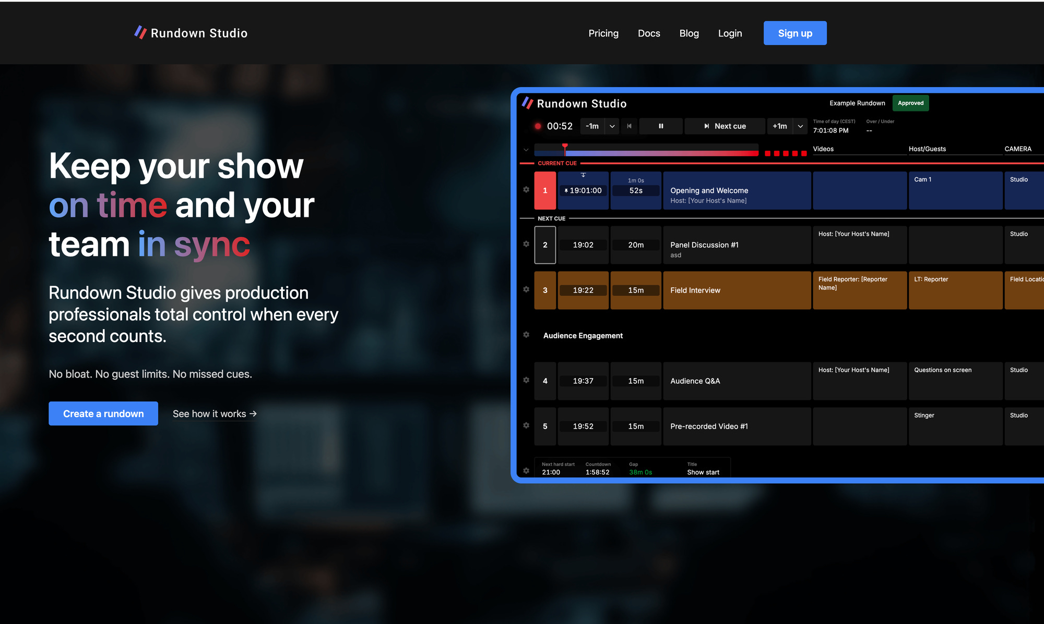Open settings gear for cue 1
This screenshot has height=624, width=1044.
coord(526,190)
